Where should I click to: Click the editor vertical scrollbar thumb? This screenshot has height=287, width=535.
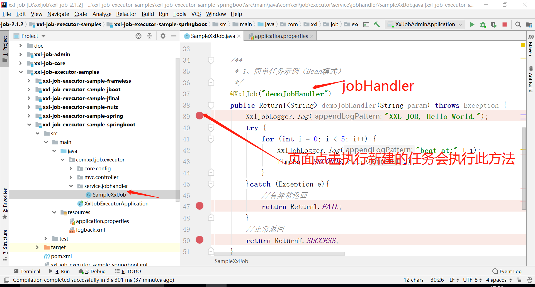tap(524, 168)
